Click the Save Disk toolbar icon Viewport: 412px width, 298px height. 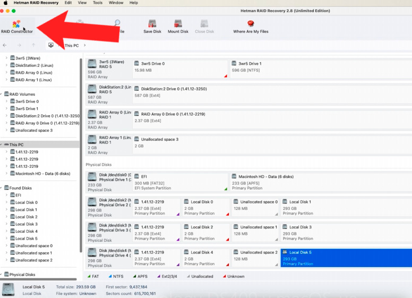point(152,27)
